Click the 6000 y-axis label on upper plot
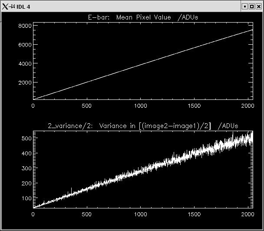The height and width of the screenshot is (231, 264). pyautogui.click(x=25, y=45)
